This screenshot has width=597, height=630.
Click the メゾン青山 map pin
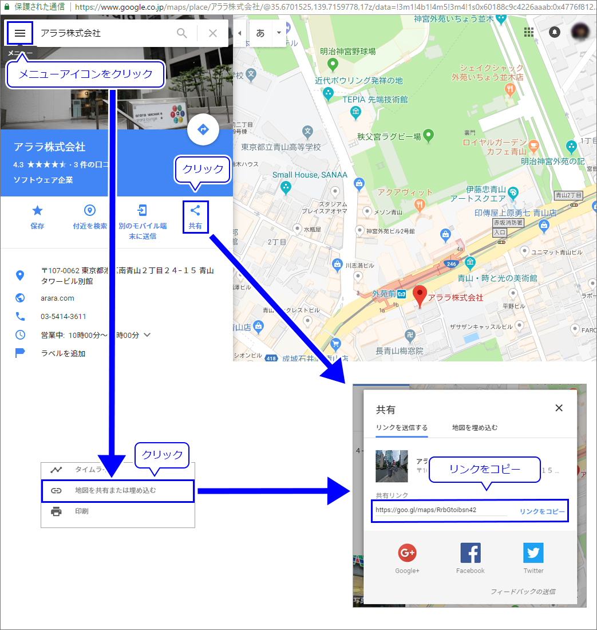click(367, 211)
